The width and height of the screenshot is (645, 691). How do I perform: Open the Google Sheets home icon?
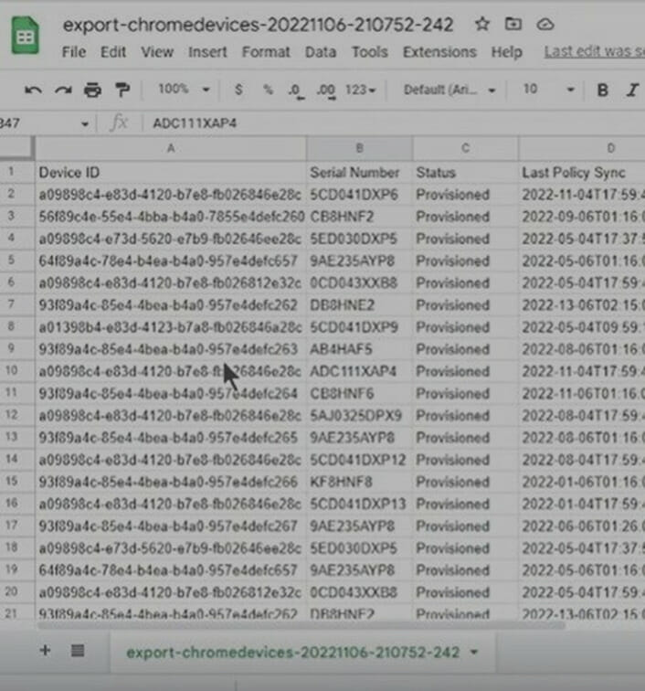point(25,36)
